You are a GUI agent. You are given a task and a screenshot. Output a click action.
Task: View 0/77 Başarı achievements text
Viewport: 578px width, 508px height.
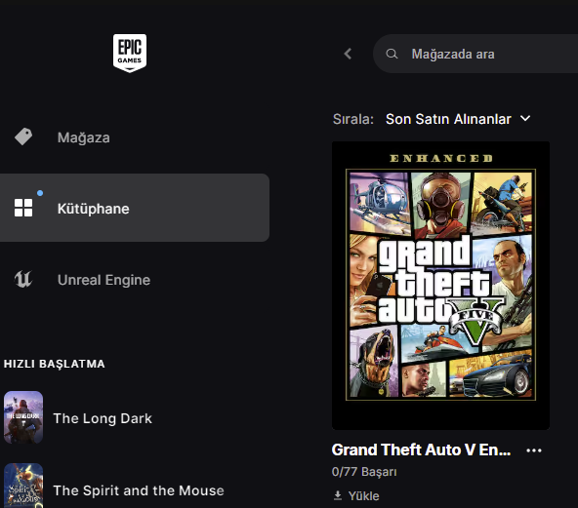pos(364,472)
